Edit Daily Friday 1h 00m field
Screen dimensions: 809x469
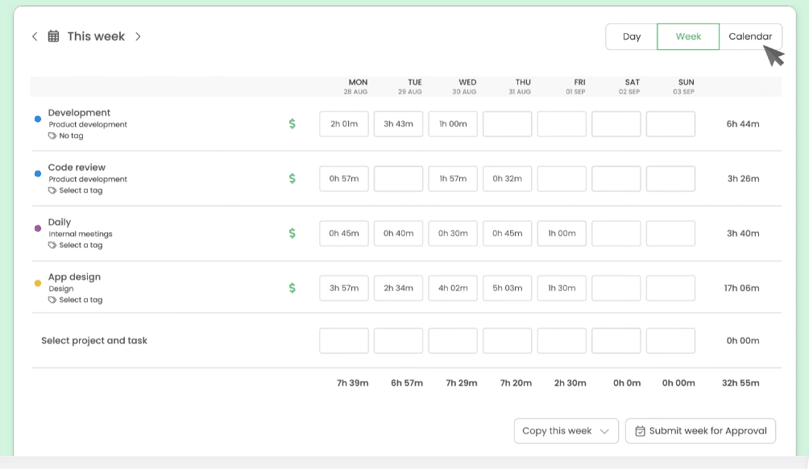(562, 233)
